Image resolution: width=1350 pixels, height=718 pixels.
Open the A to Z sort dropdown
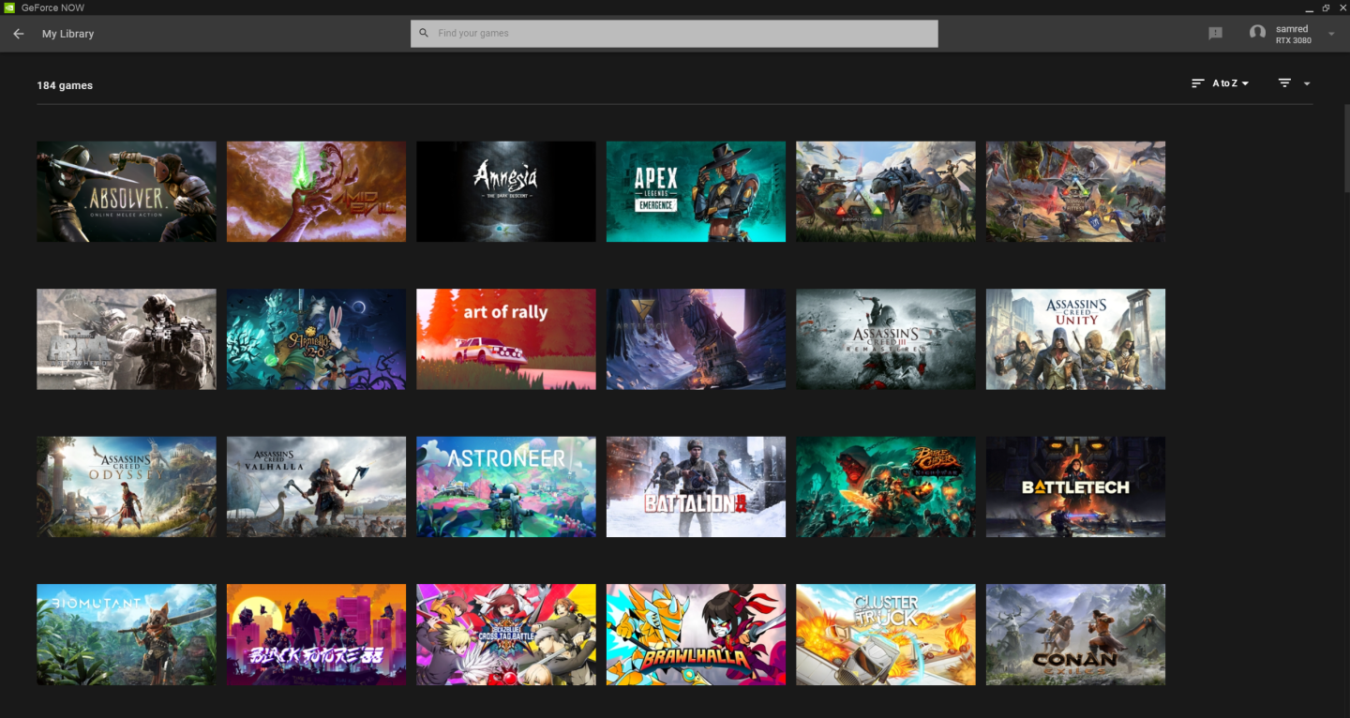coord(1226,82)
